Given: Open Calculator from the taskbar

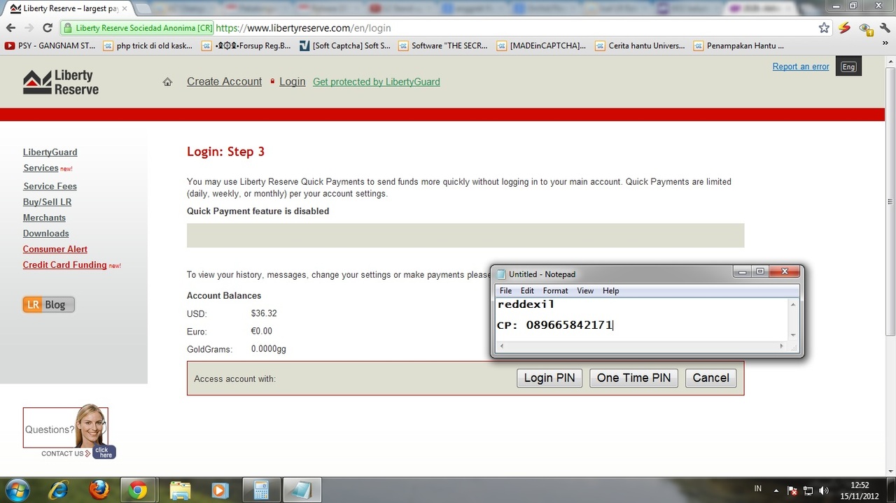Looking at the screenshot, I should click(261, 490).
